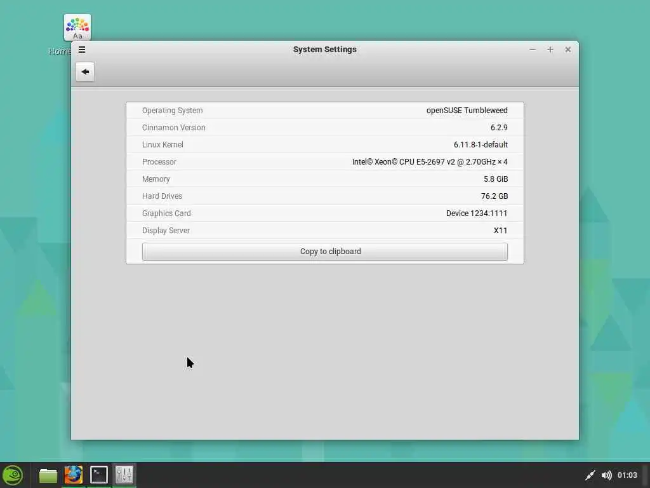Viewport: 650px width, 488px height.
Task: Click the Memory label
Action: point(156,179)
